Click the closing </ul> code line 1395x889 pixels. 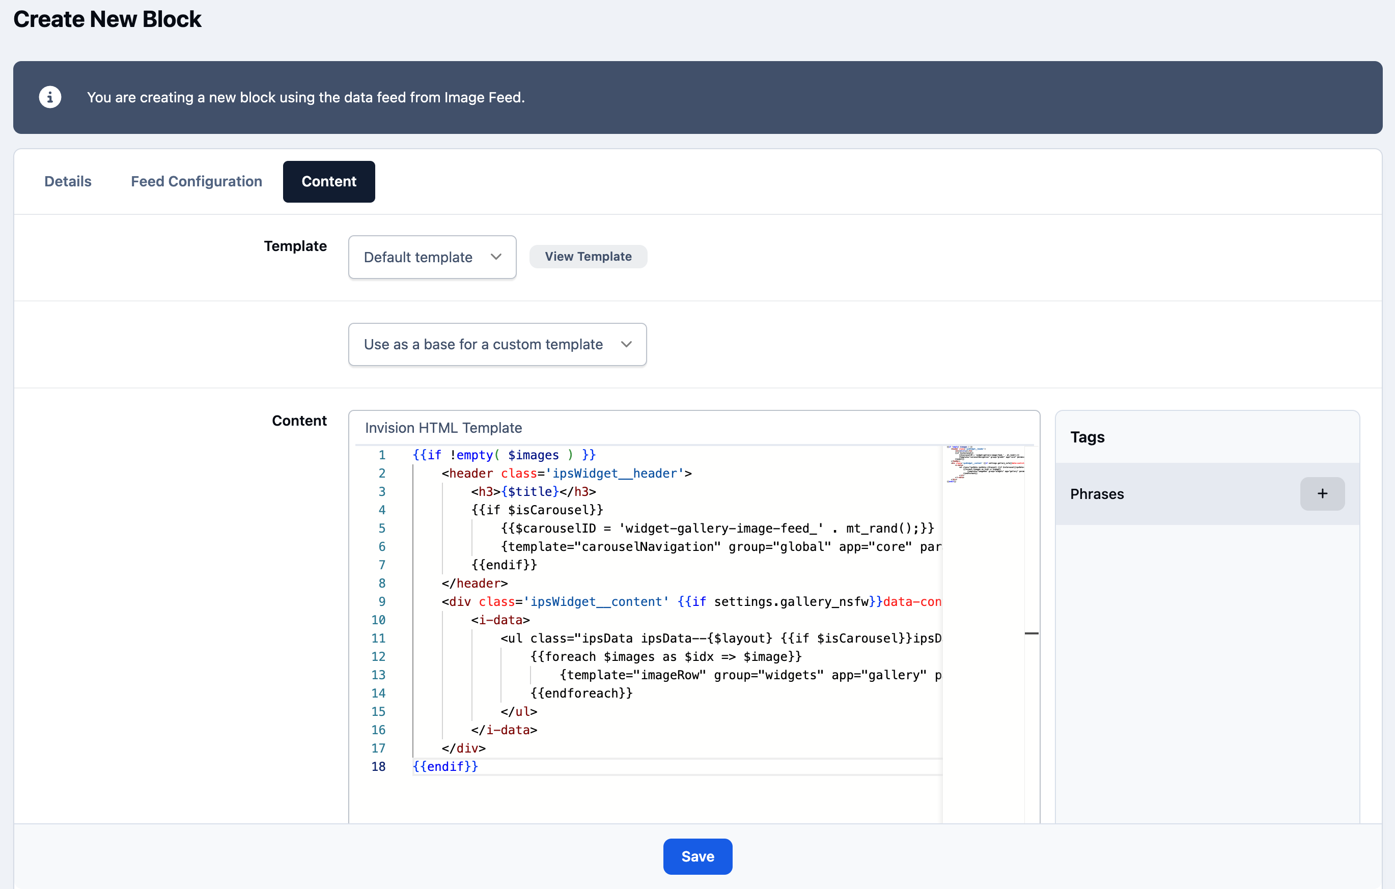[518, 712]
